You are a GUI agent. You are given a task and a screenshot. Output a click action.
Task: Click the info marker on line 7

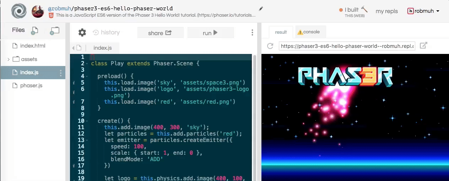(73, 102)
